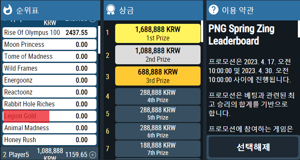Select the 1,088,888 KRW 2nd Prize card
The height and width of the screenshot is (160, 300).
click(158, 54)
